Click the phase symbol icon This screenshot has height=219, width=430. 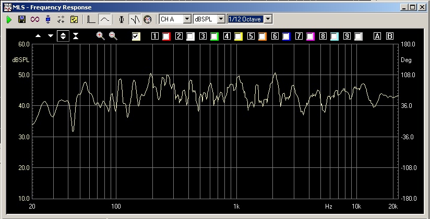tap(122, 19)
